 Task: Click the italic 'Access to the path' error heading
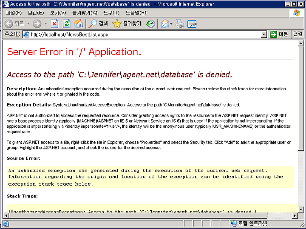point(119,74)
